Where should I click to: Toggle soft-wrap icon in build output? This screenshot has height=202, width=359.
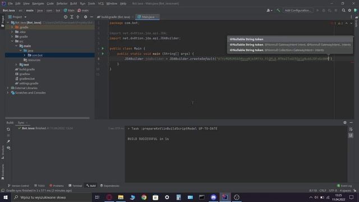pyautogui.click(x=351, y=130)
